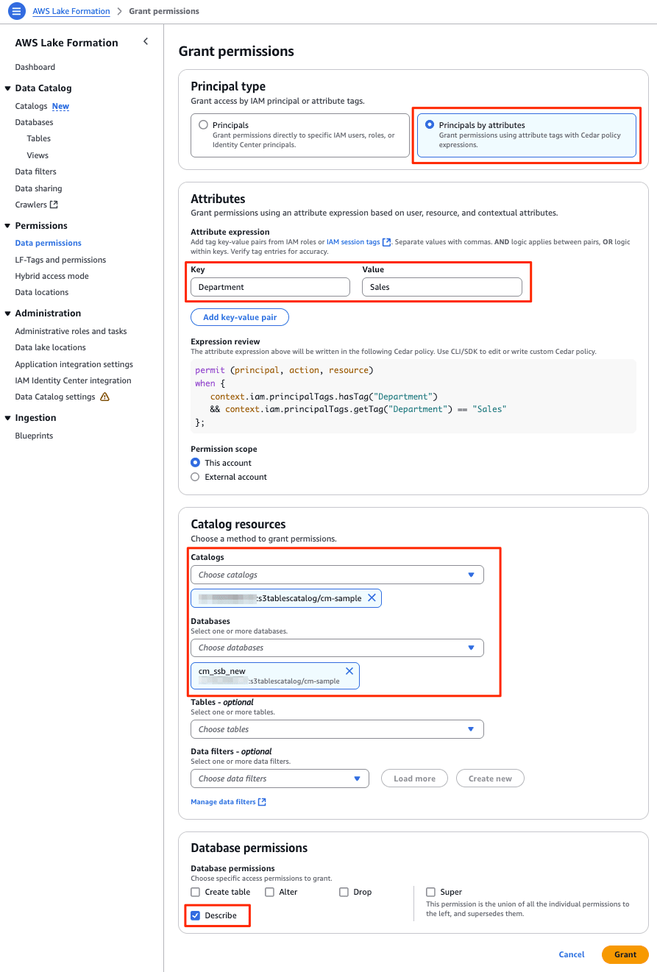Viewport: 657px width, 972px height.
Task: Enable the Super permission checkbox
Action: pos(431,892)
